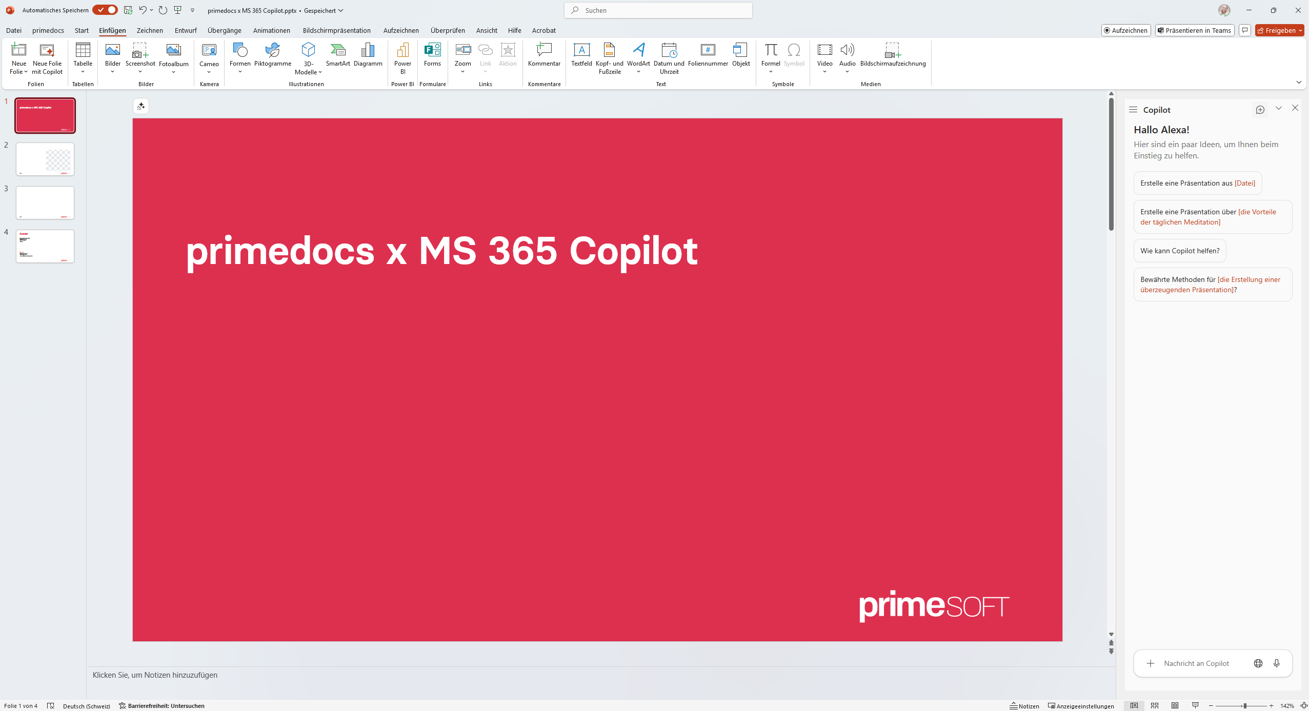Start a Bildschirmaufzeichnung
This screenshot has width=1309, height=711.
893,56
